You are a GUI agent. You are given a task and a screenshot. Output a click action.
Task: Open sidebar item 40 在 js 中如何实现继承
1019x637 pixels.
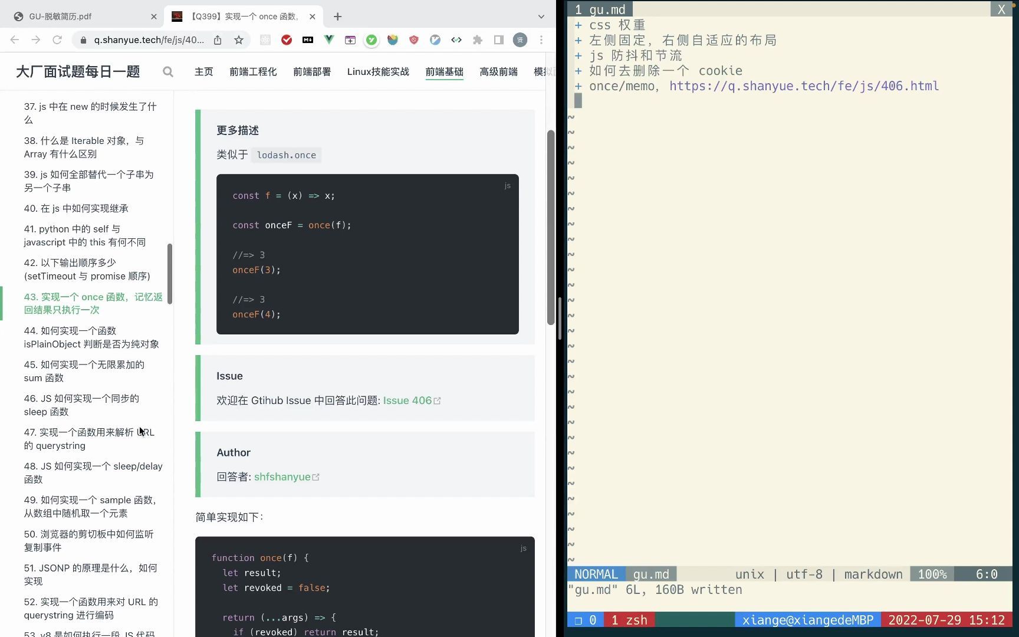pos(76,208)
